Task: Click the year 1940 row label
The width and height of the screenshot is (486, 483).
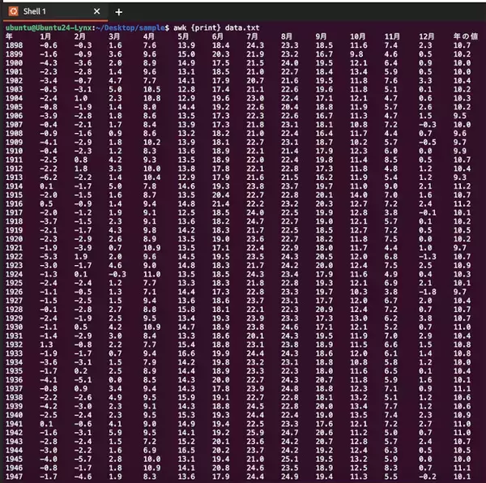Action: 15,415
